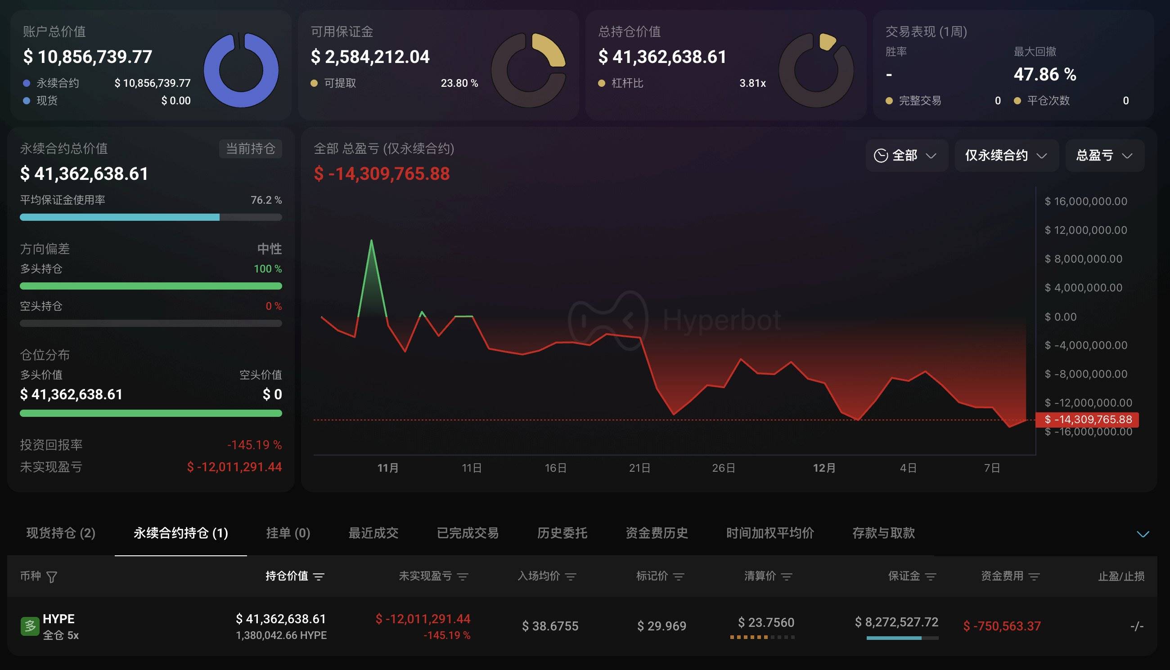This screenshot has width=1170, height=670.
Task: Click sort icon next to 清算价
Action: pyautogui.click(x=787, y=576)
